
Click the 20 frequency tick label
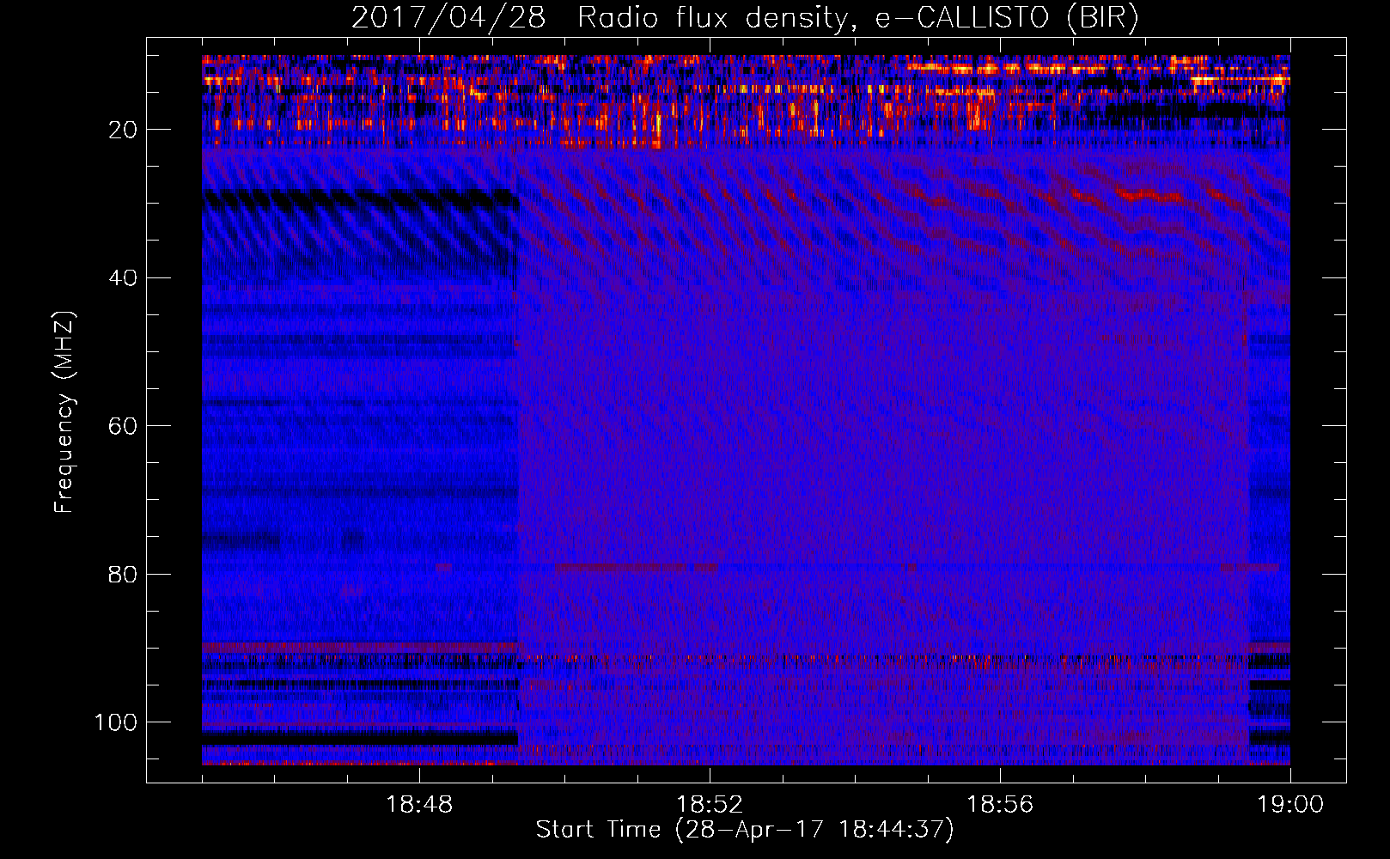pos(123,130)
